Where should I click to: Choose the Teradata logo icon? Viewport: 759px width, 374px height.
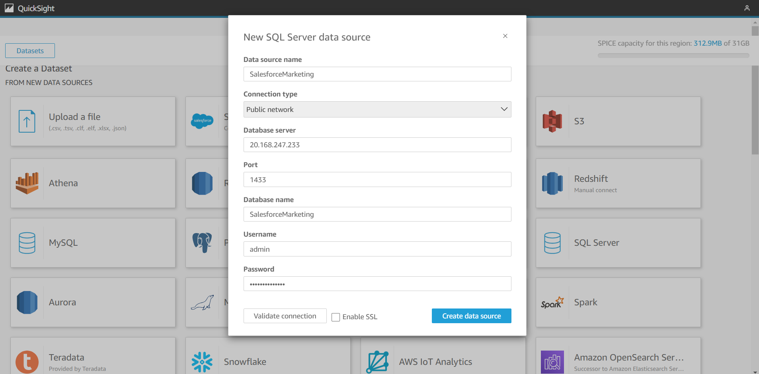[27, 362]
